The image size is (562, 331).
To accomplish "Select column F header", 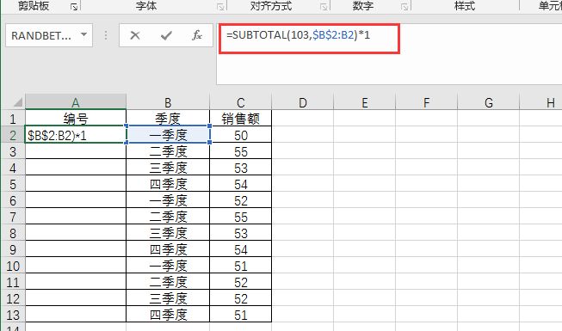I will pos(427,102).
